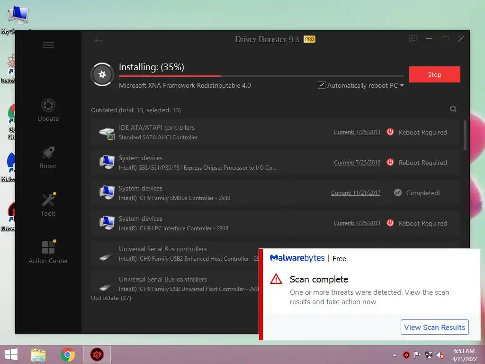Open the hamburger menu in Driver Booster

click(48, 45)
